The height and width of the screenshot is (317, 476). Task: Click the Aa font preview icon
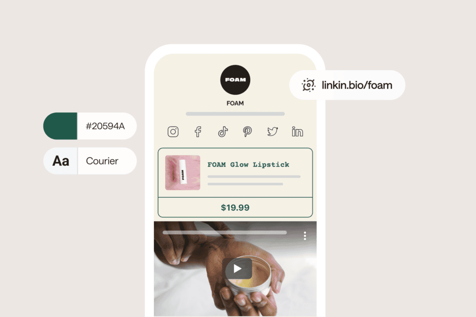click(61, 161)
